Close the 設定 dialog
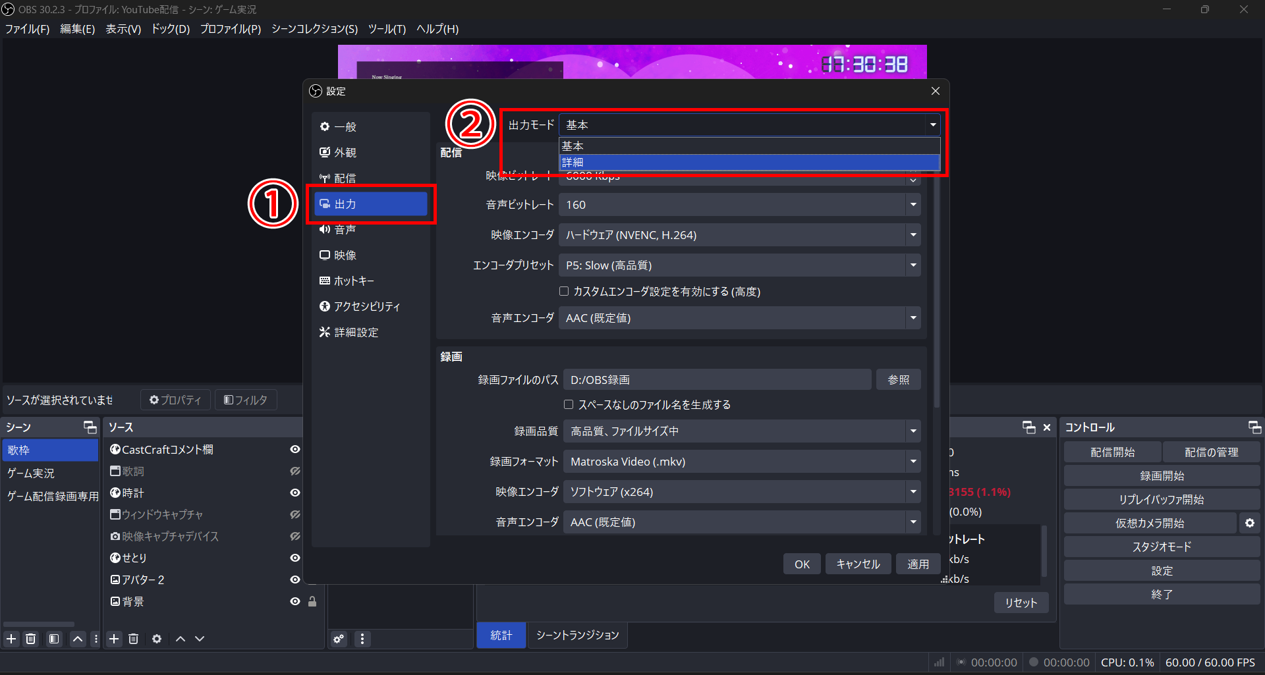 [x=936, y=91]
